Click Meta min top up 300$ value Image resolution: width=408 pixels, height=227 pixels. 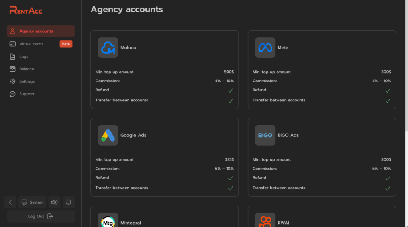click(386, 72)
